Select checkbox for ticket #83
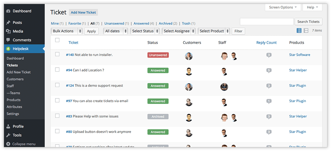 [57, 116]
